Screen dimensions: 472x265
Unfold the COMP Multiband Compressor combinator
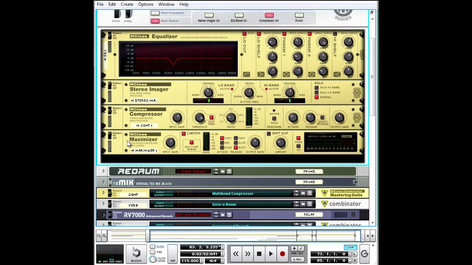[x=104, y=193]
